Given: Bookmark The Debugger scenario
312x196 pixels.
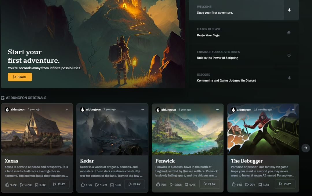Looking at the screenshot, I should tap(260, 185).
